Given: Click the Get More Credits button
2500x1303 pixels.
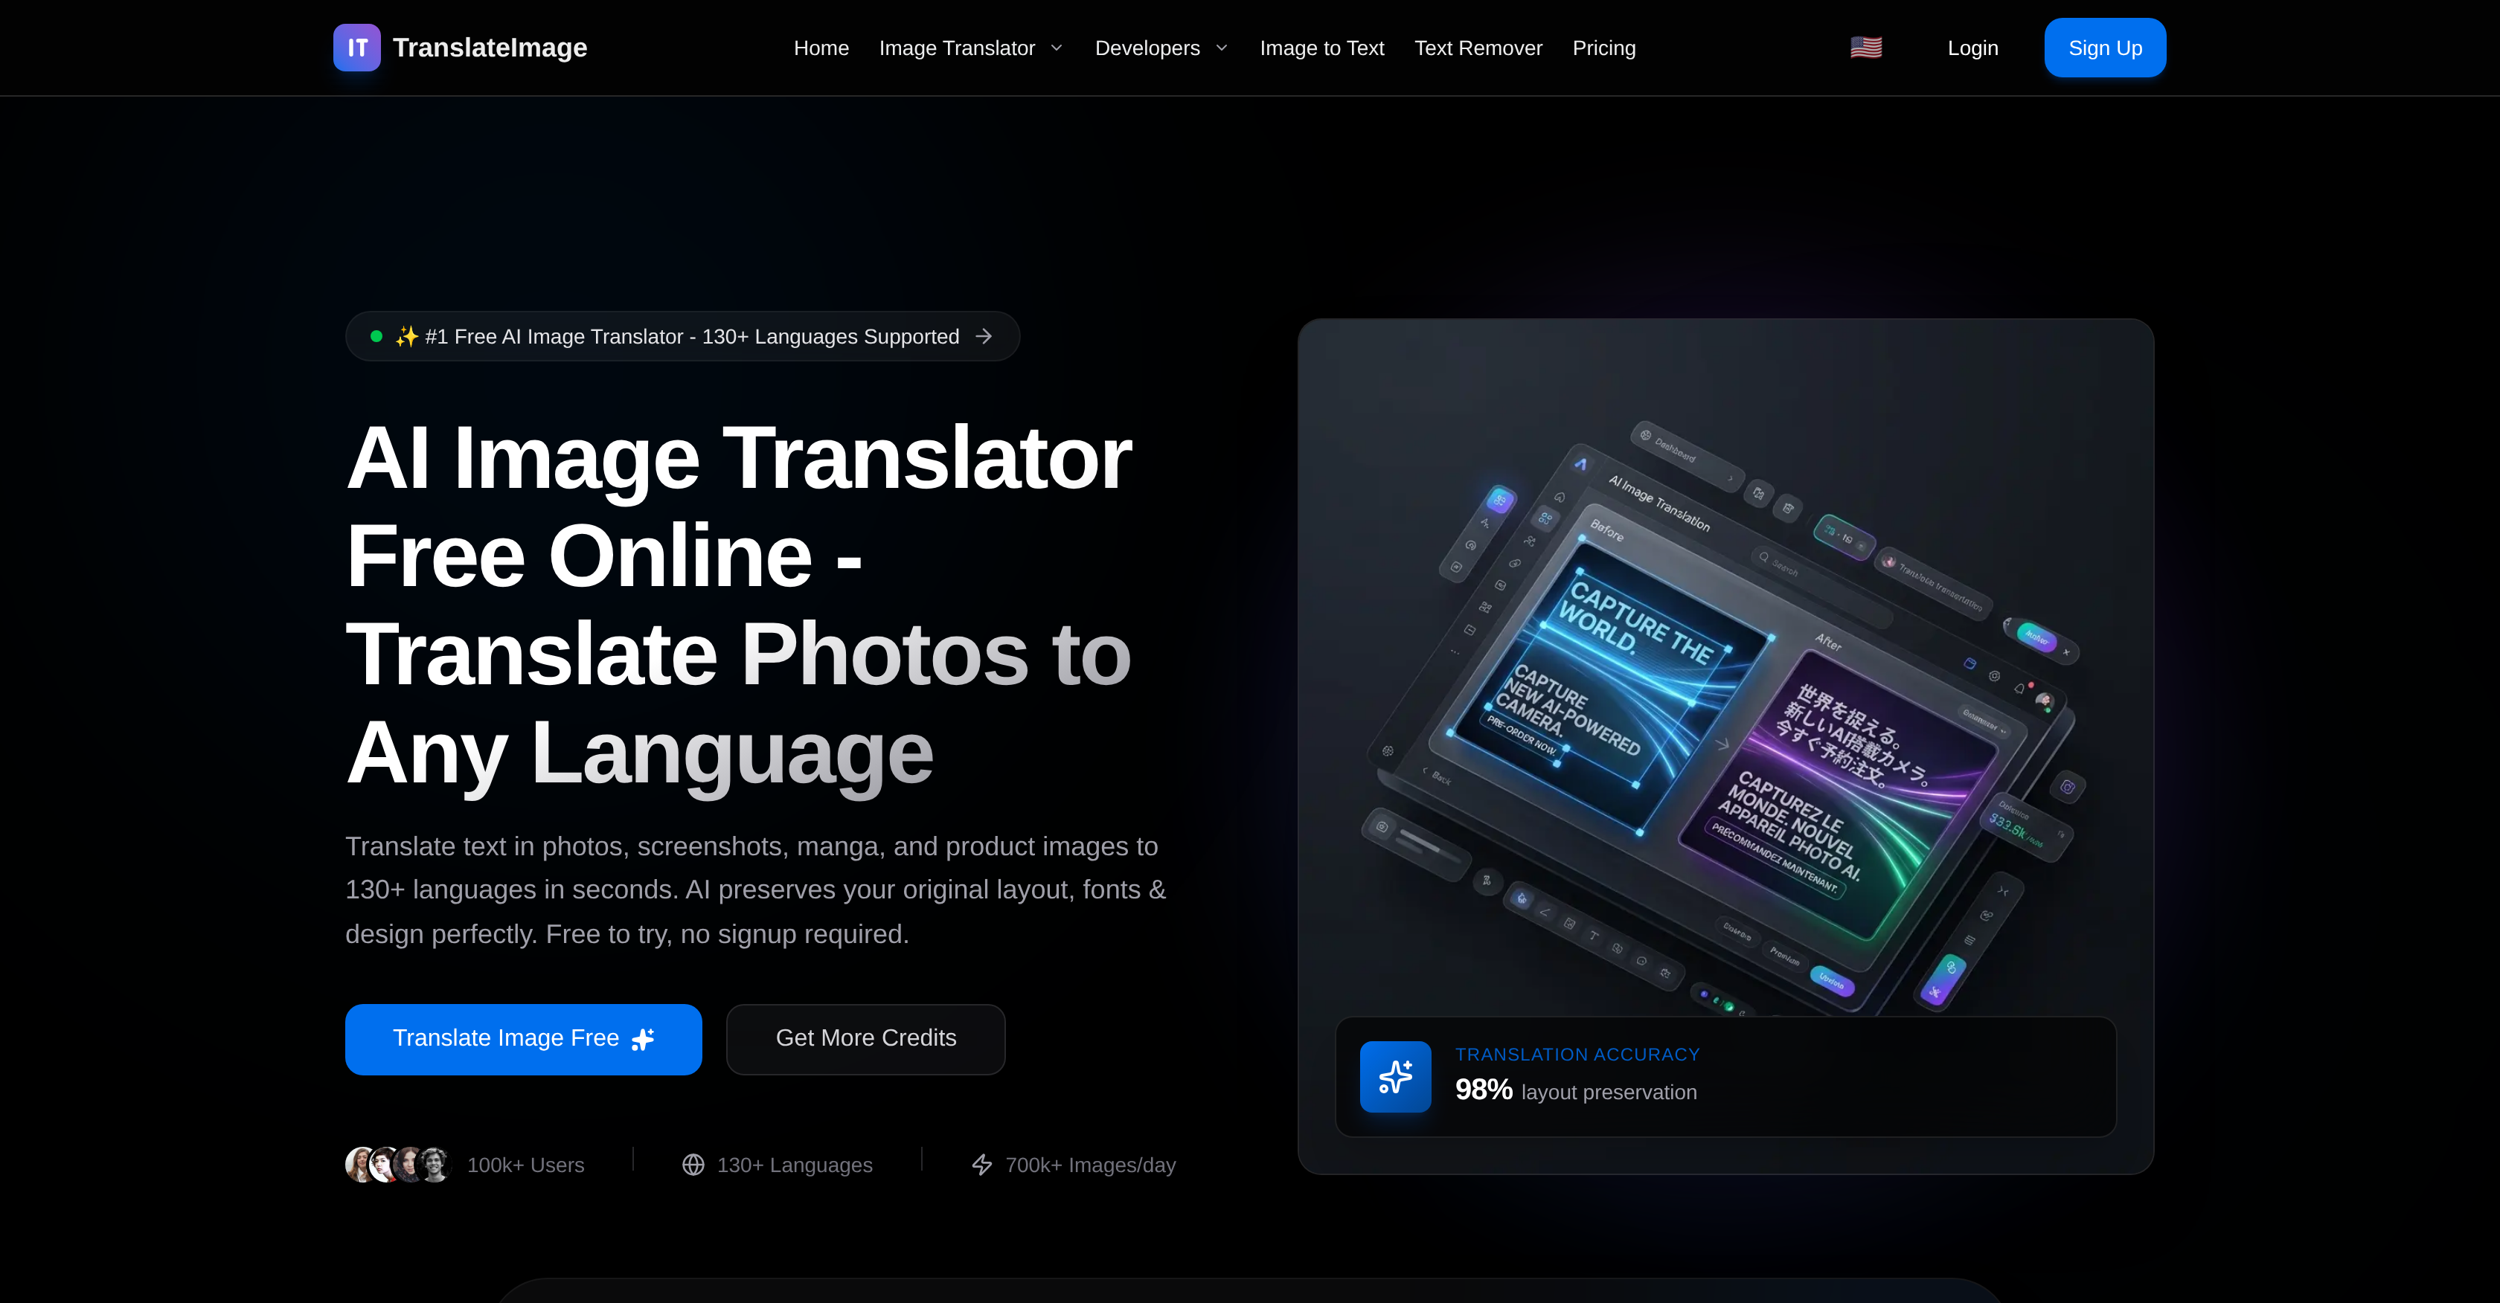Looking at the screenshot, I should click(x=865, y=1039).
